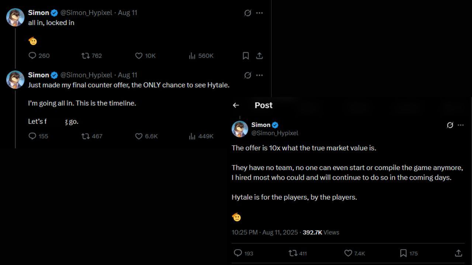Click Grok icon on first Simon post
This screenshot has width=472, height=265.
[x=248, y=13]
